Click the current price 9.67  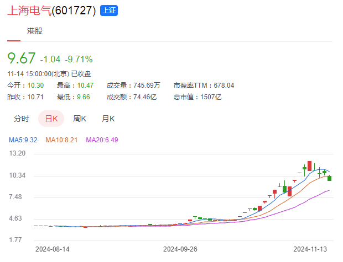point(21,58)
